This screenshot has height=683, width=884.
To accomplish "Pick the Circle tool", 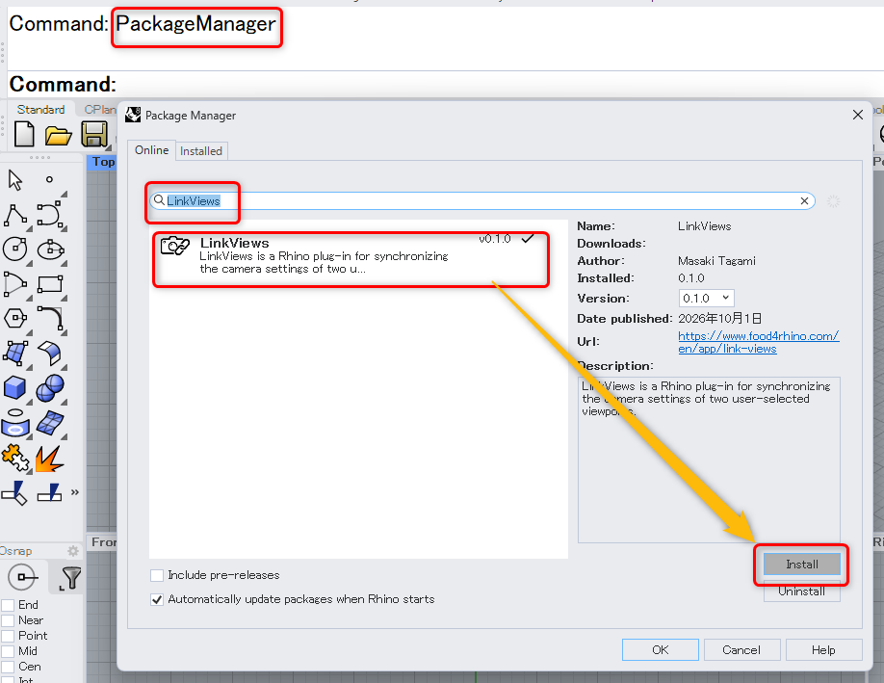I will click(15, 250).
